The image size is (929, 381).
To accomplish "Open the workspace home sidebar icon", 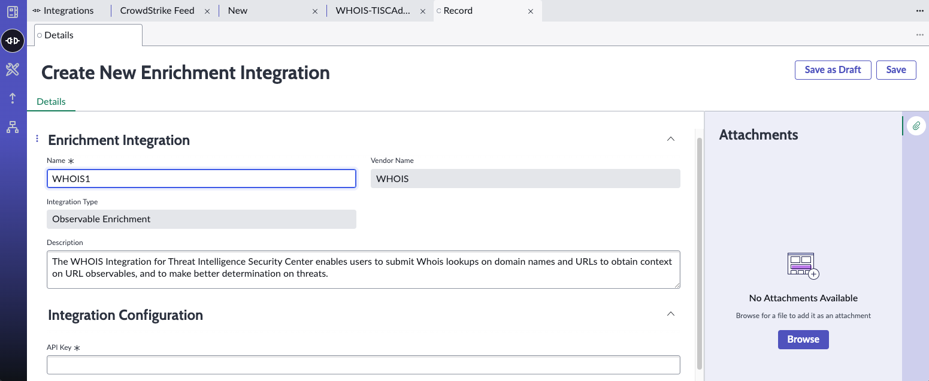I will (x=13, y=11).
